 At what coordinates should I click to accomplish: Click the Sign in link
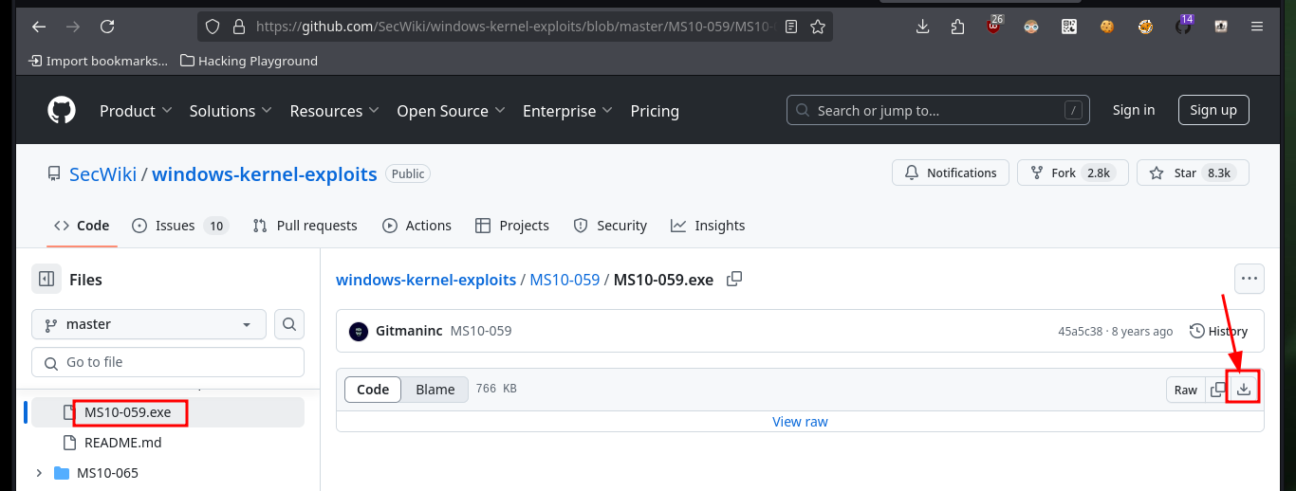click(1134, 110)
